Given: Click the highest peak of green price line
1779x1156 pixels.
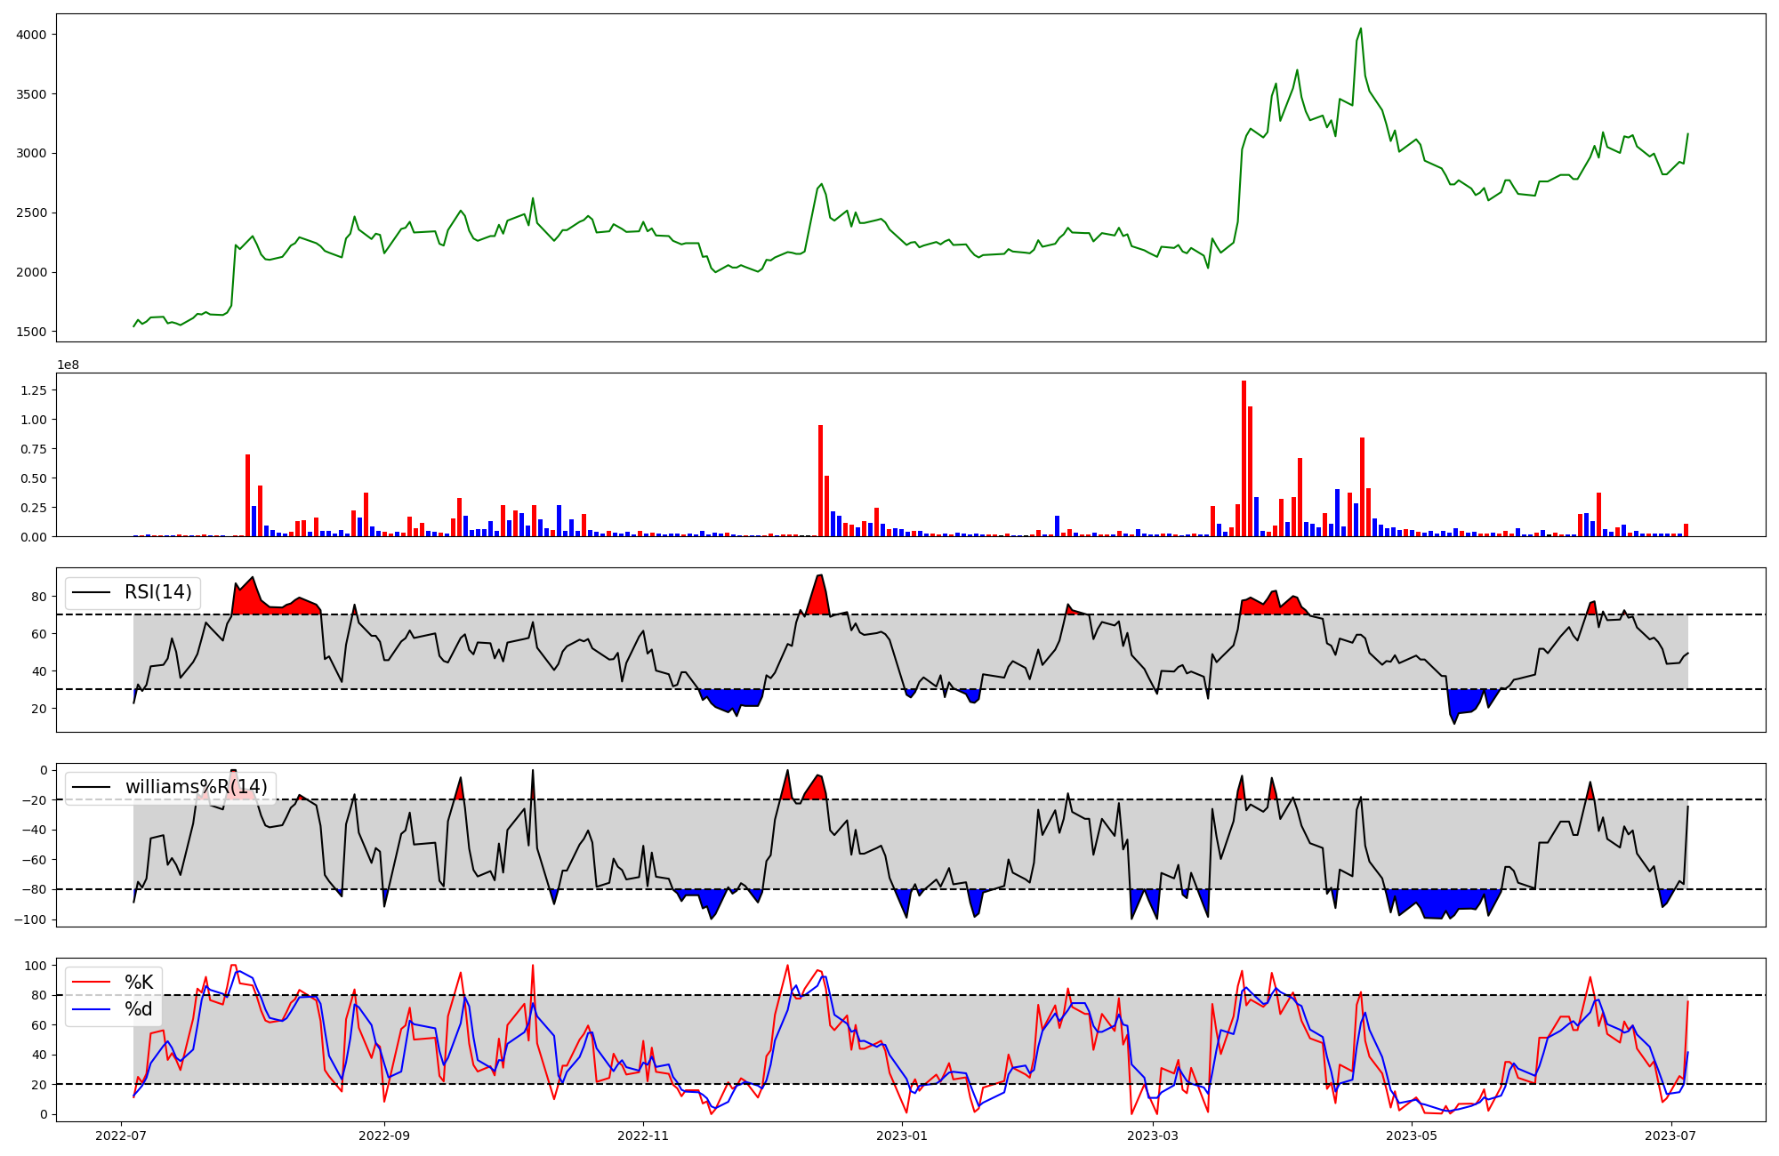Looking at the screenshot, I should (1360, 29).
